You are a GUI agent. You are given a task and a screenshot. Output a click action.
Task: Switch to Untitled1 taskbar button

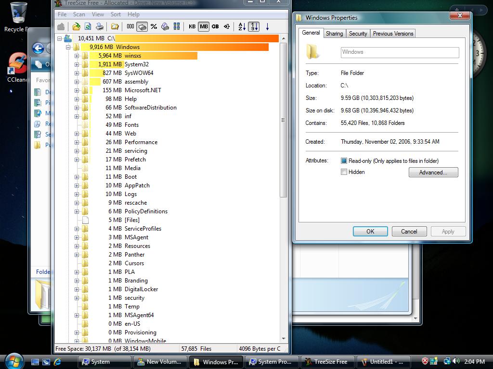(384, 362)
